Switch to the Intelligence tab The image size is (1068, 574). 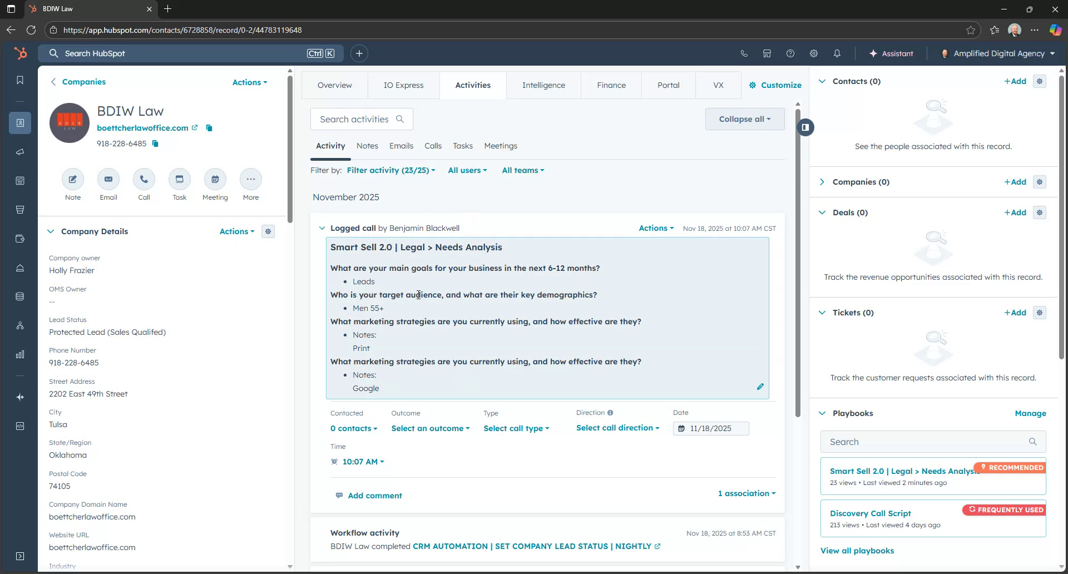[543, 85]
